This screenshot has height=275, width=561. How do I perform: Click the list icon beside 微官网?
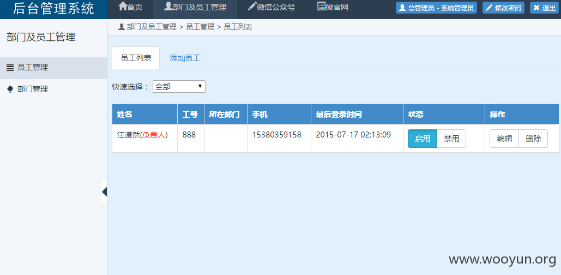pos(321,6)
